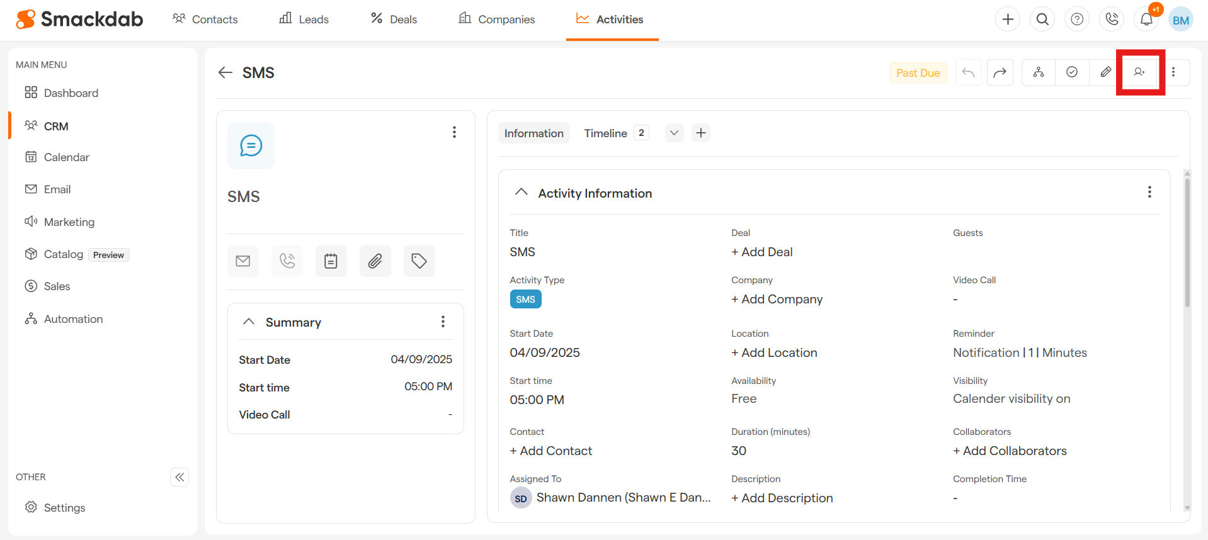Click the workflow hierarchy icon in toolbar

[x=1039, y=72]
